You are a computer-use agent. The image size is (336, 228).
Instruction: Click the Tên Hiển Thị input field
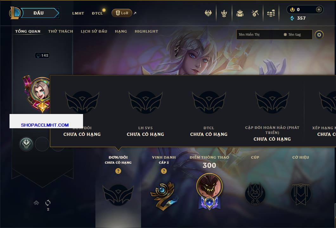click(259, 35)
